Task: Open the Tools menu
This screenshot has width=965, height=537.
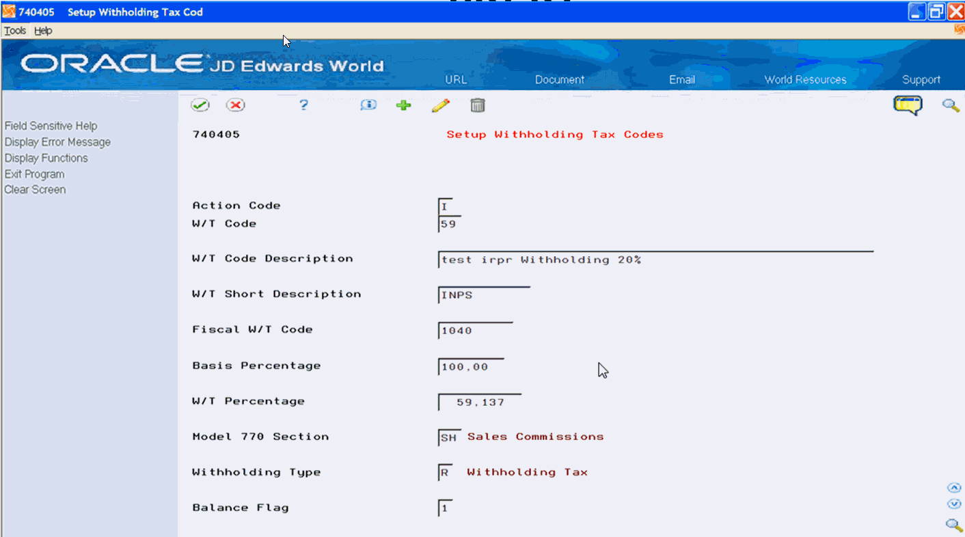Action: (15, 31)
